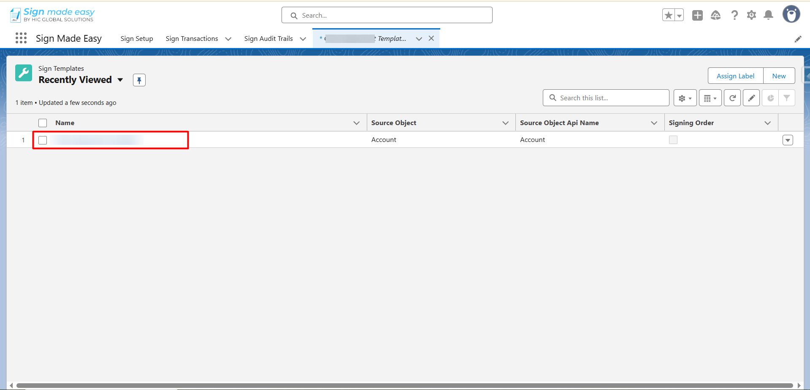This screenshot has height=390, width=810.
Task: Expand the Favorites list dropdown arrow
Action: point(679,15)
